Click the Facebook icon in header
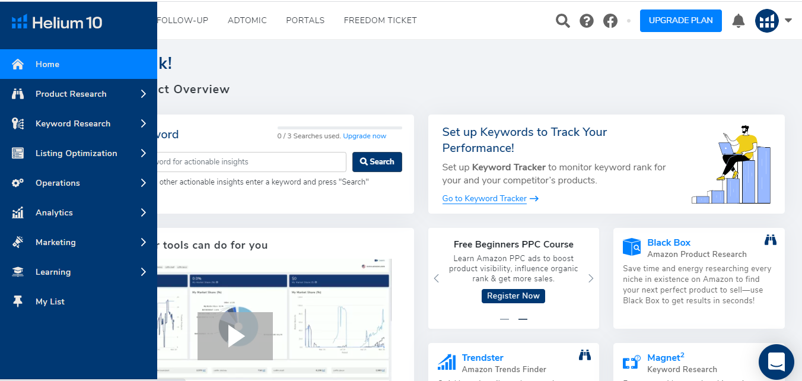 tap(610, 21)
